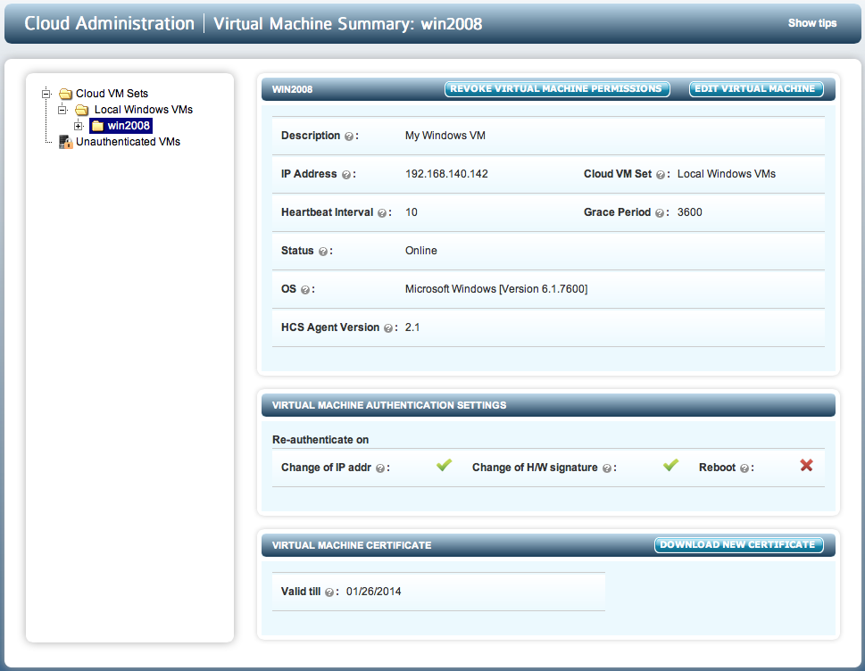Click Revoke Virtual Machine Permissions button
Image resolution: width=865 pixels, height=671 pixels.
[557, 89]
